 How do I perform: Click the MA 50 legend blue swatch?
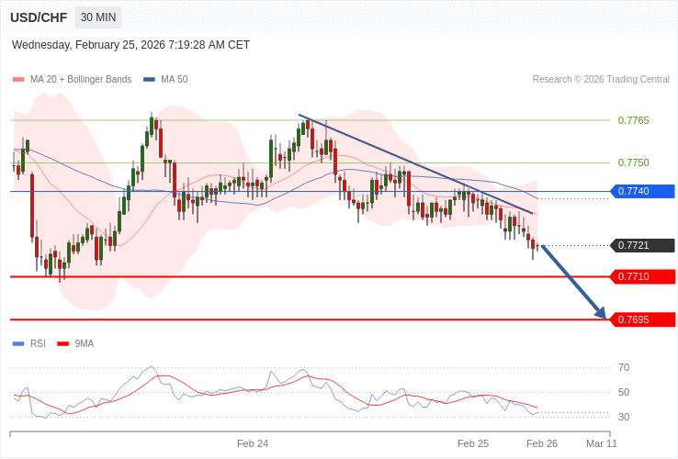pos(149,80)
